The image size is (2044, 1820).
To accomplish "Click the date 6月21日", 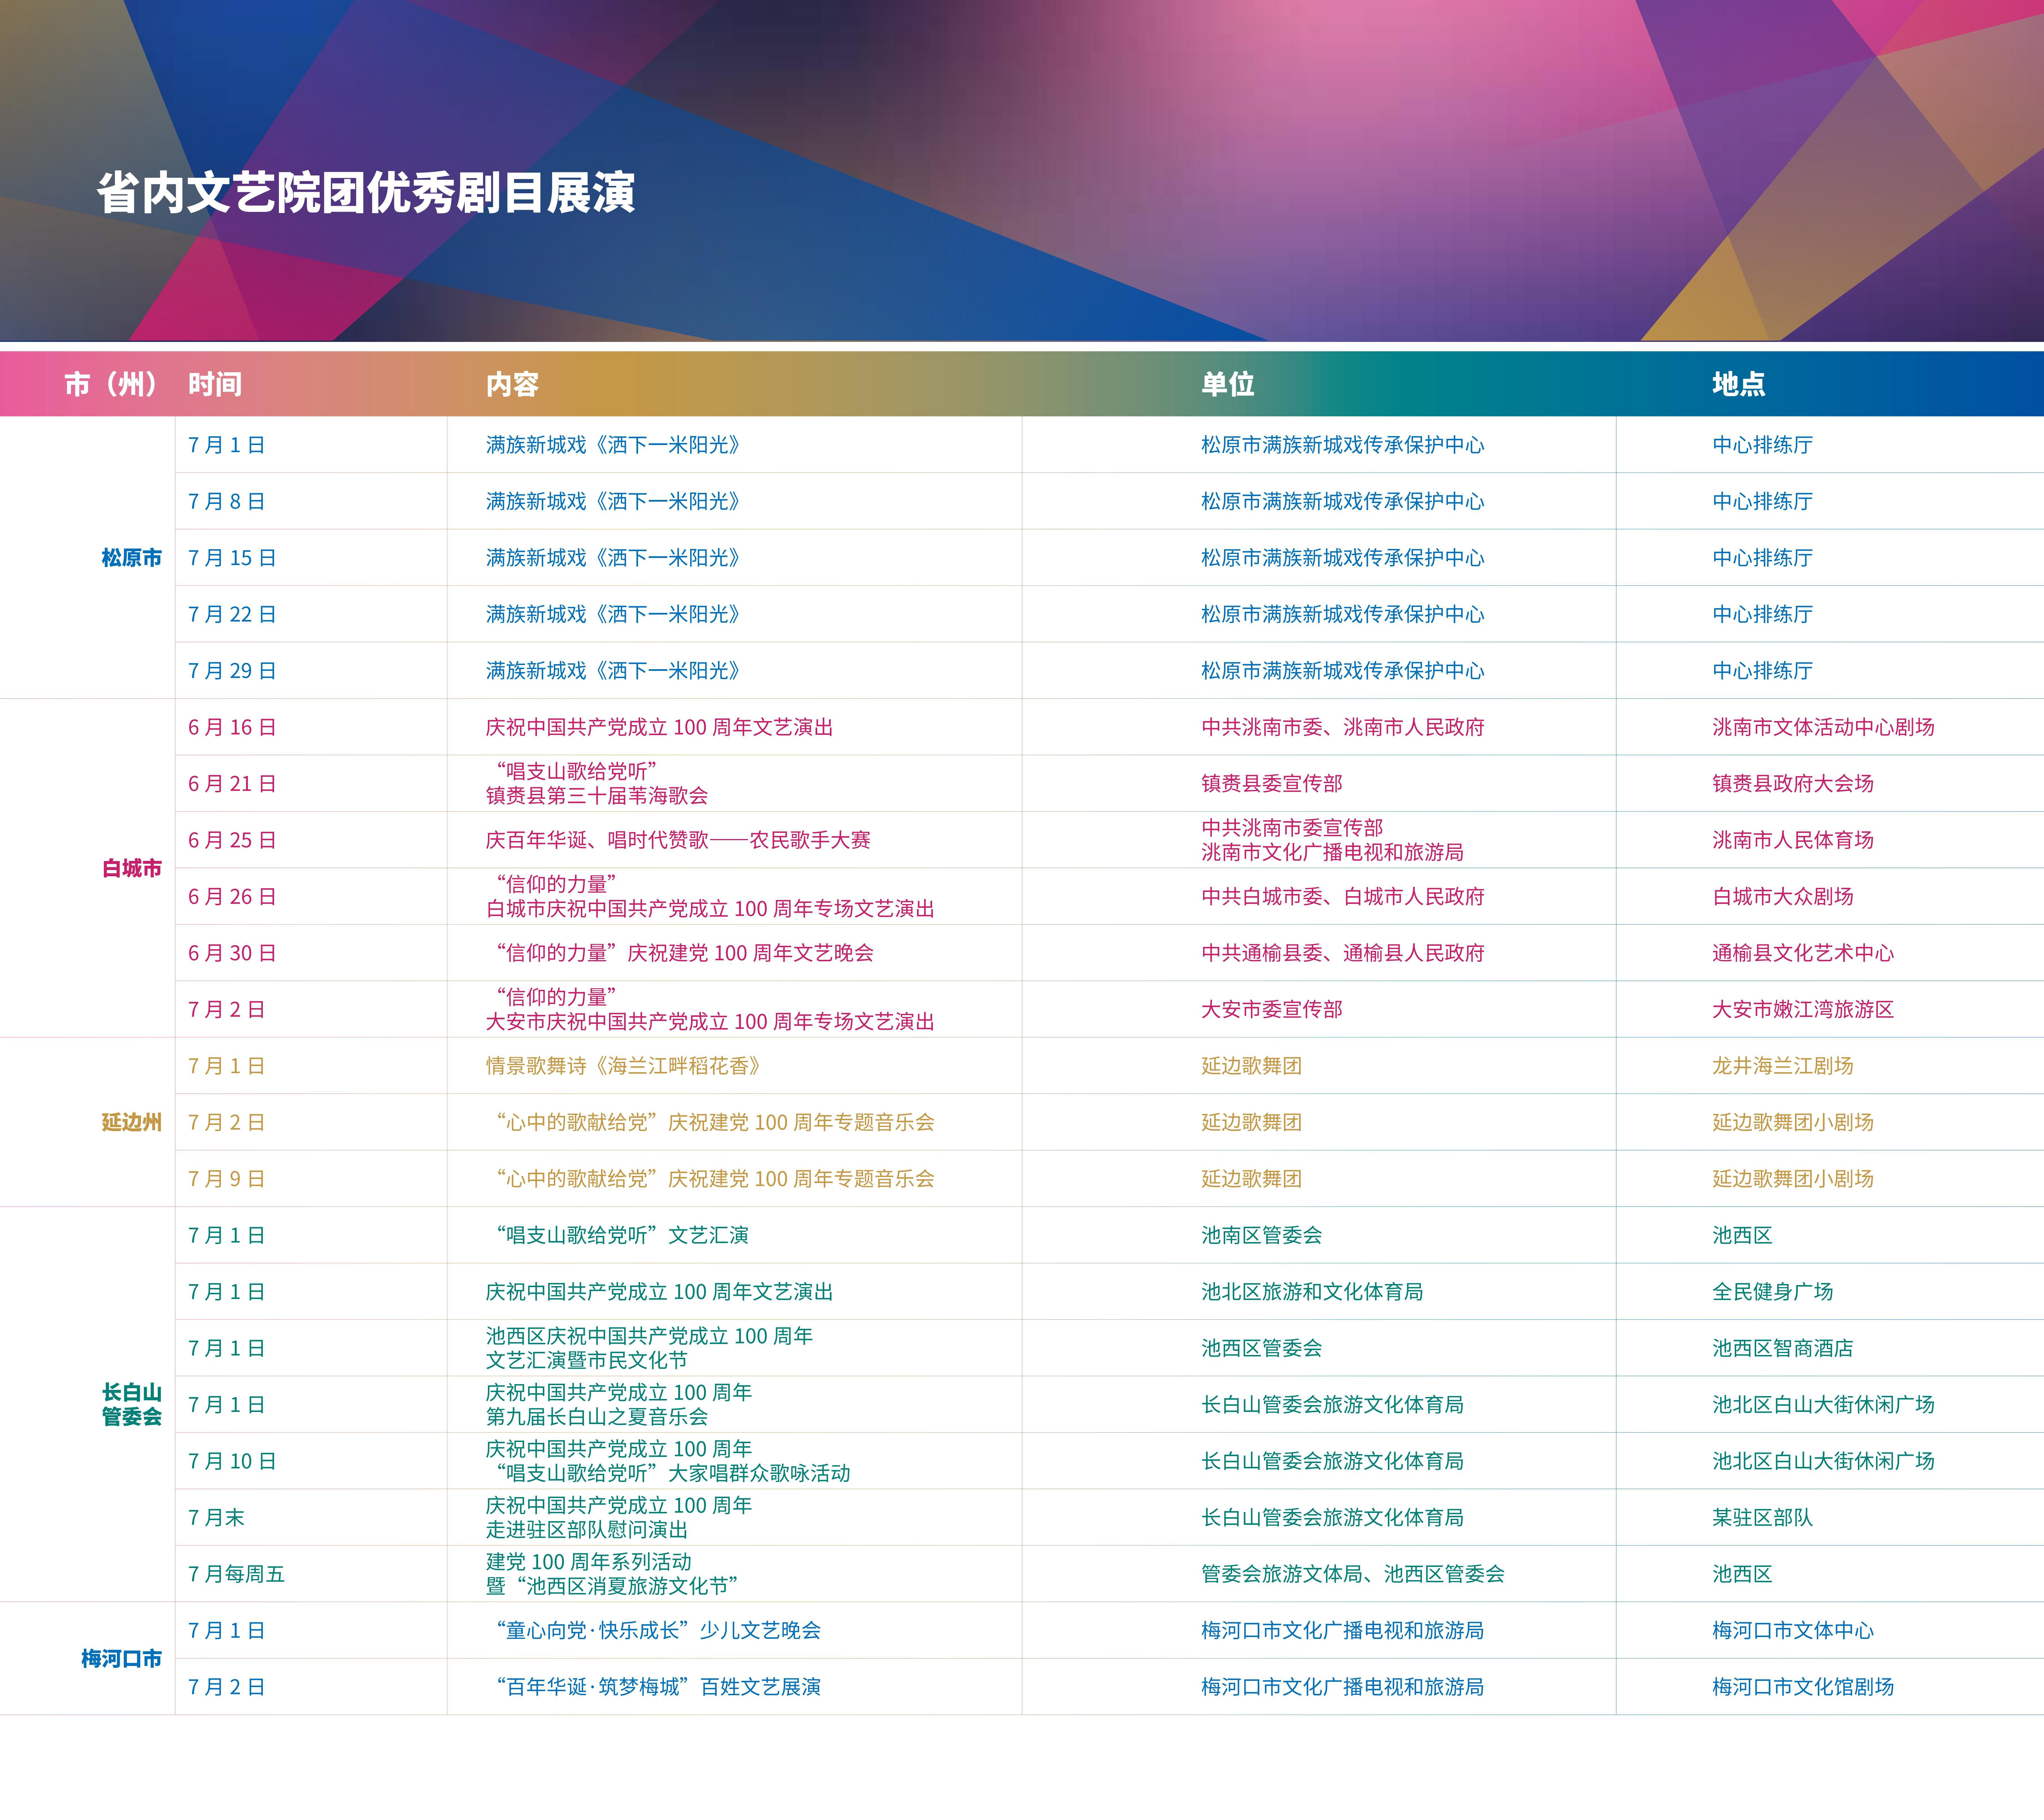I will pyautogui.click(x=232, y=784).
